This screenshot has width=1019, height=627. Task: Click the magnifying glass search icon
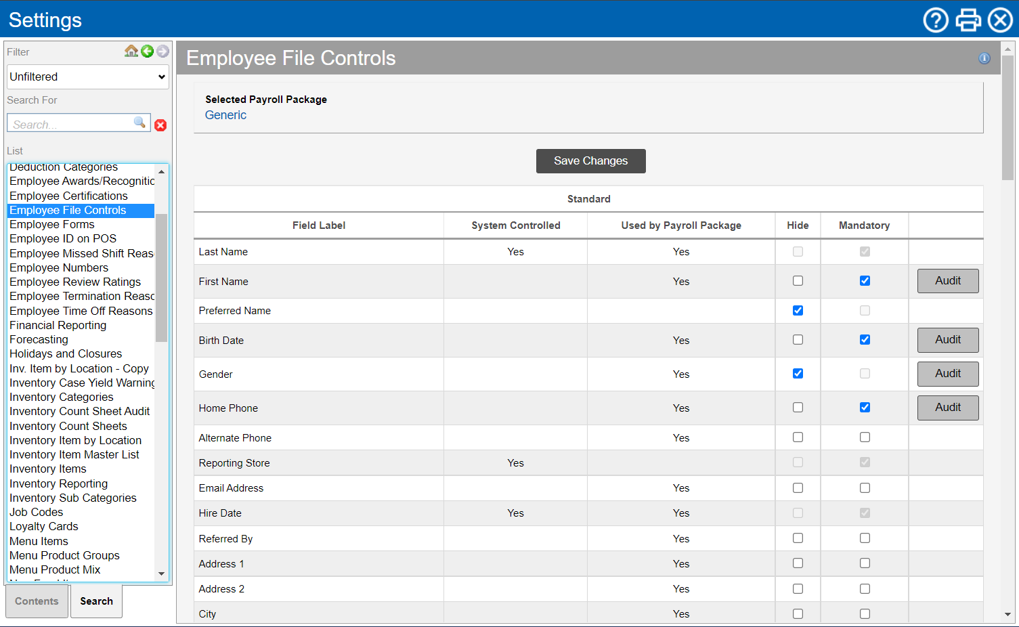(139, 123)
